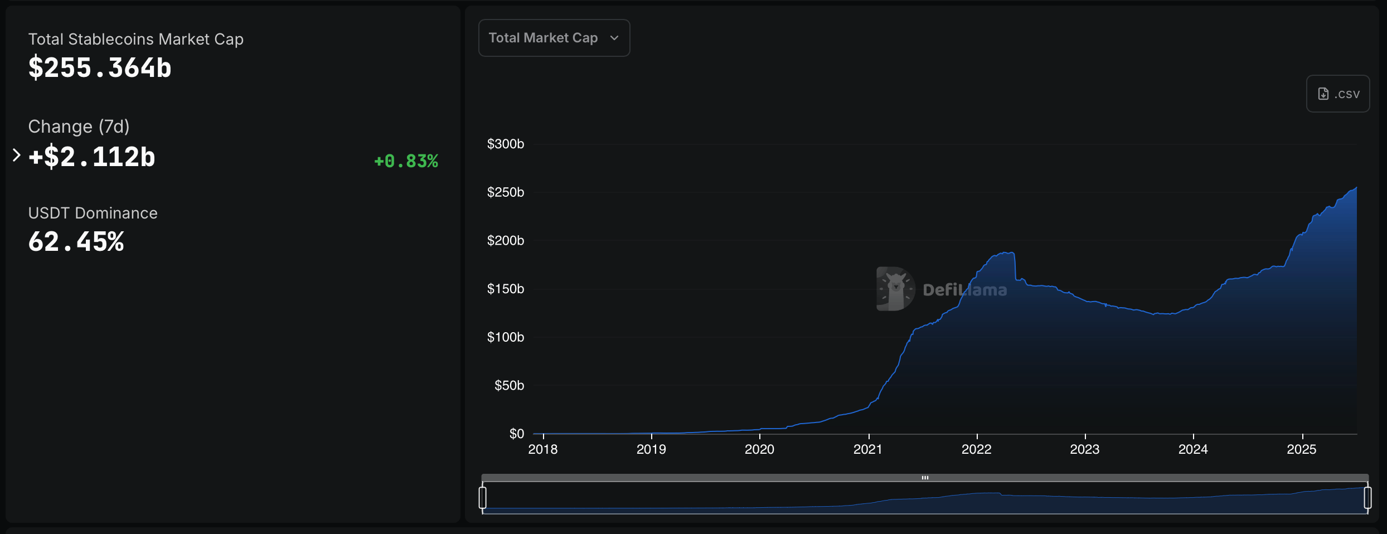Click the range selector top drag bar
Image resolution: width=1387 pixels, height=534 pixels.
tap(925, 478)
